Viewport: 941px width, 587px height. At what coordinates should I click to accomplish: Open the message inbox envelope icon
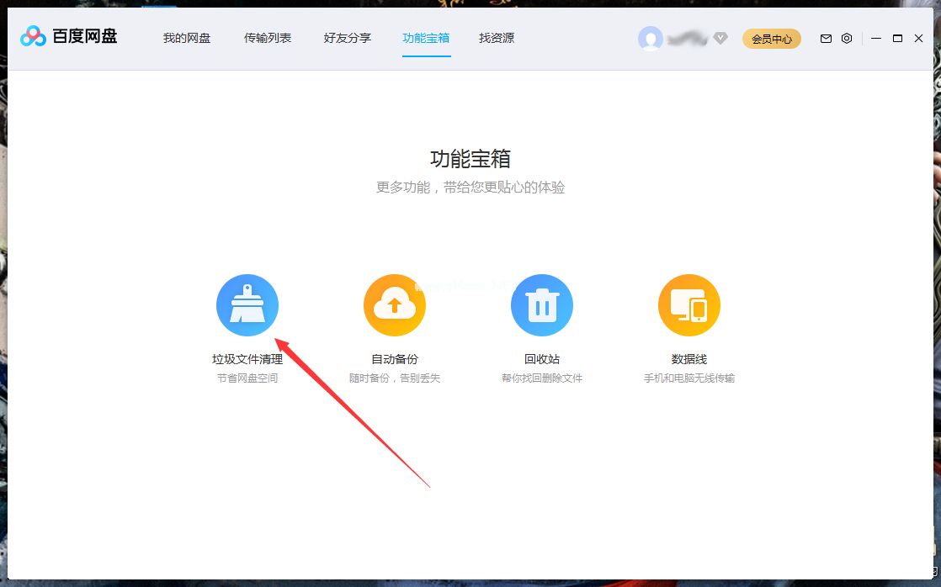coord(825,39)
